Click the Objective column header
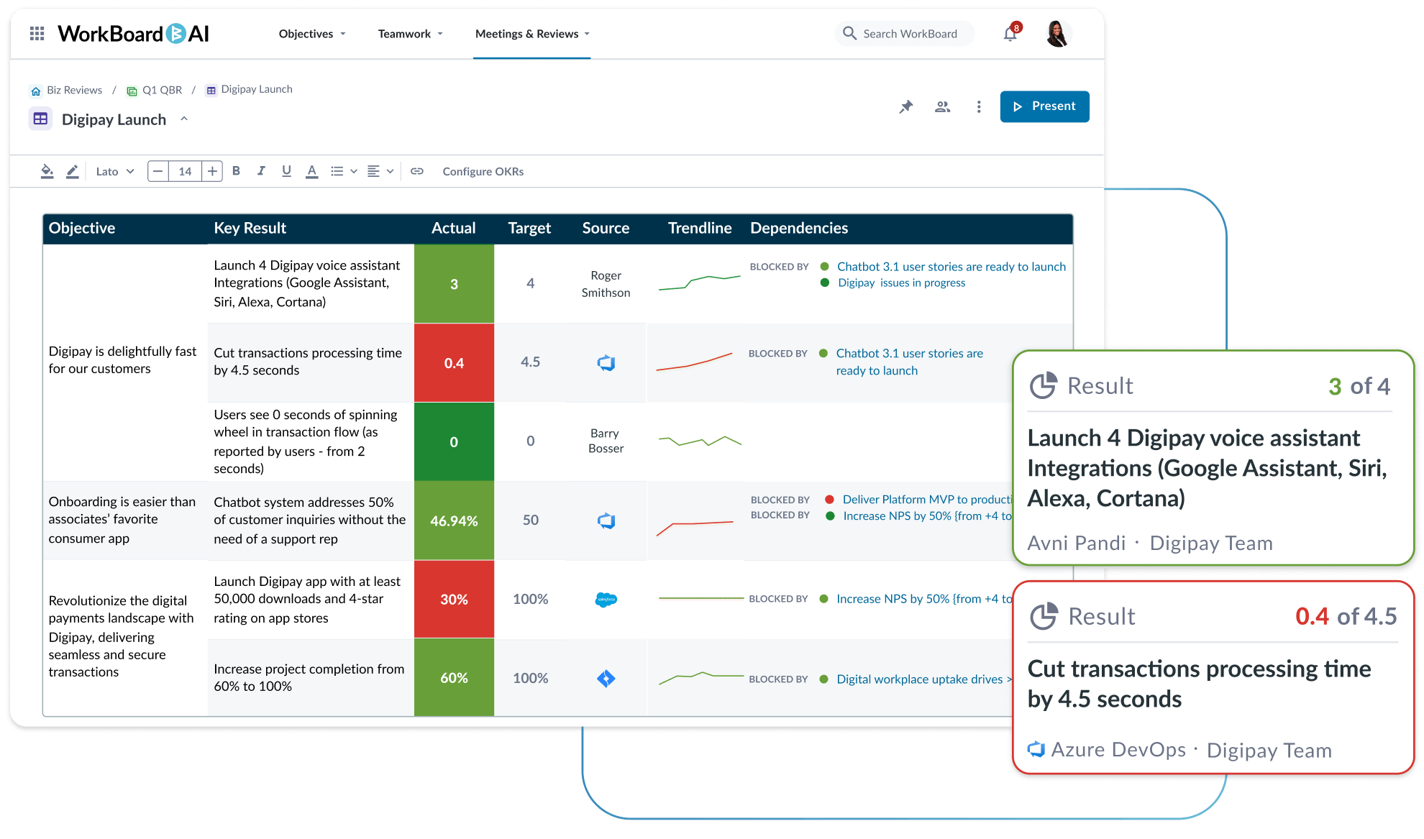1424x839 pixels. click(82, 228)
